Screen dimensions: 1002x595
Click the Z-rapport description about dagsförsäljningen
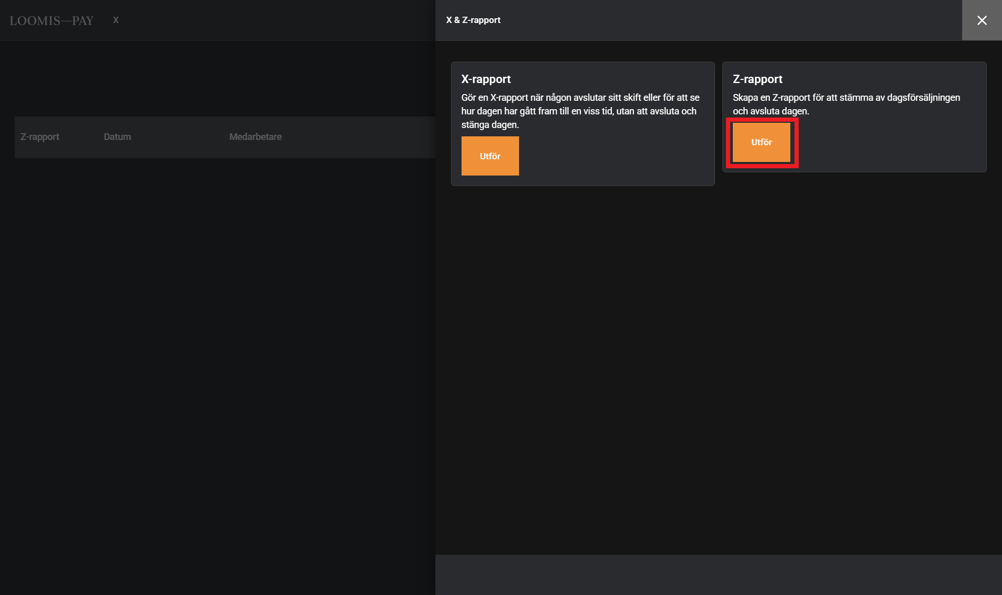(846, 104)
